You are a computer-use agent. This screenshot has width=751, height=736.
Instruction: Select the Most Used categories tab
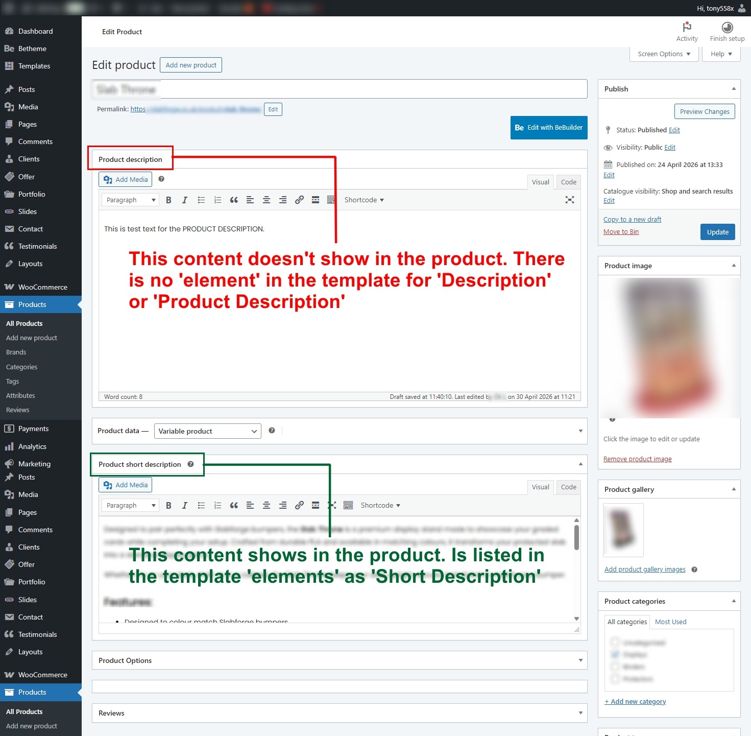point(670,622)
